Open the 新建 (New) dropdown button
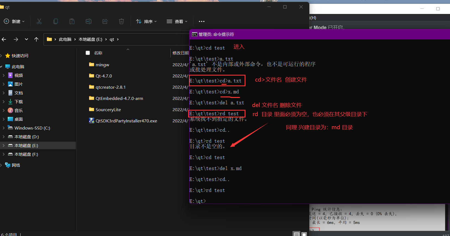450x236 pixels. pyautogui.click(x=14, y=21)
